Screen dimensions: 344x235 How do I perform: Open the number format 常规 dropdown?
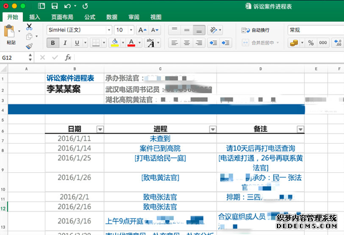click(x=316, y=30)
